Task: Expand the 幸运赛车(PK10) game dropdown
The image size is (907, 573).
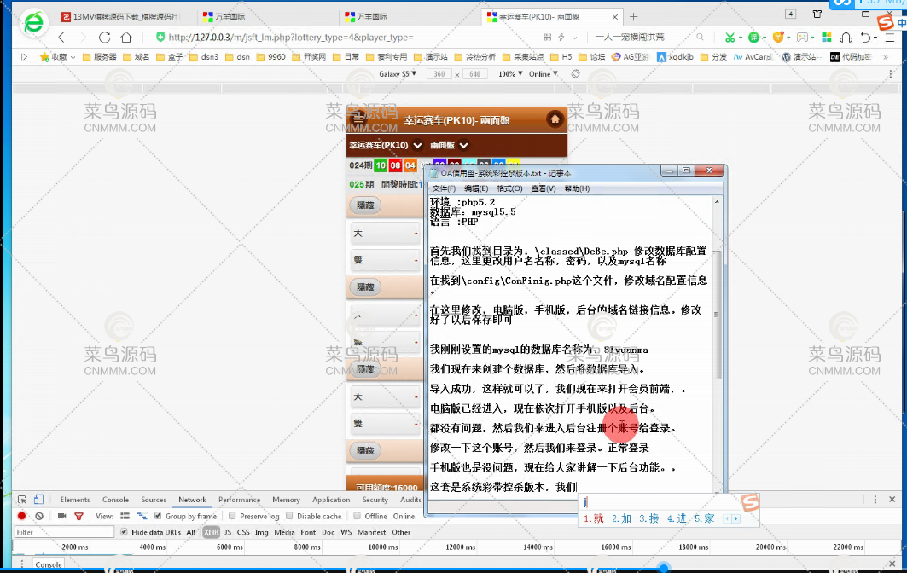Action: pyautogui.click(x=417, y=145)
